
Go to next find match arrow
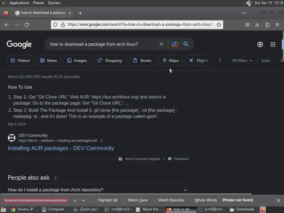tap(83, 200)
